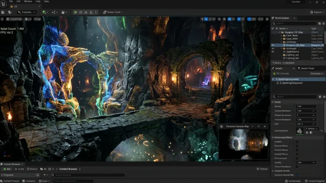The height and width of the screenshot is (183, 326).
Task: Click the maximize viewport icon at the viewport corner
Action: coord(267,19)
